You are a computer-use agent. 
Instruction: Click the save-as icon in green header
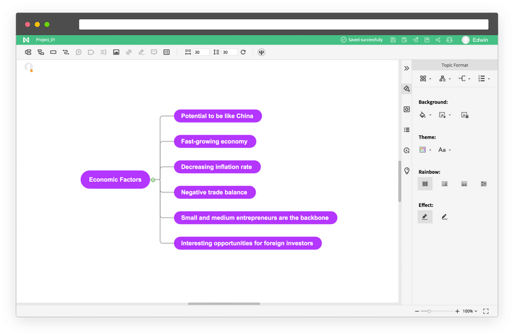(x=404, y=40)
